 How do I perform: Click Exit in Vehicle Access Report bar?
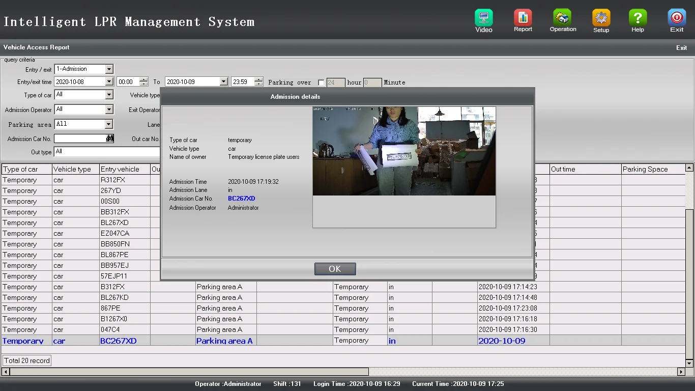pyautogui.click(x=681, y=48)
